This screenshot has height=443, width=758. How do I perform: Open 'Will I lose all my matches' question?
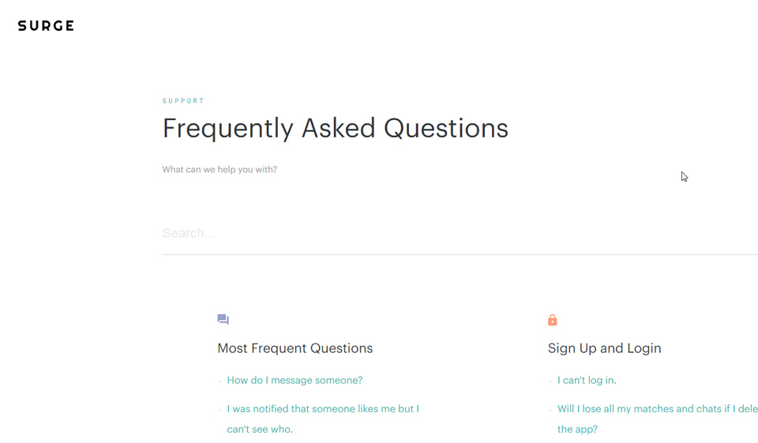coord(657,409)
